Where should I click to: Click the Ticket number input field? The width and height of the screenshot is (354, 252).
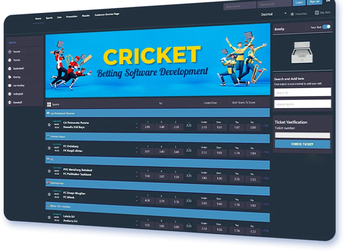tap(302, 135)
